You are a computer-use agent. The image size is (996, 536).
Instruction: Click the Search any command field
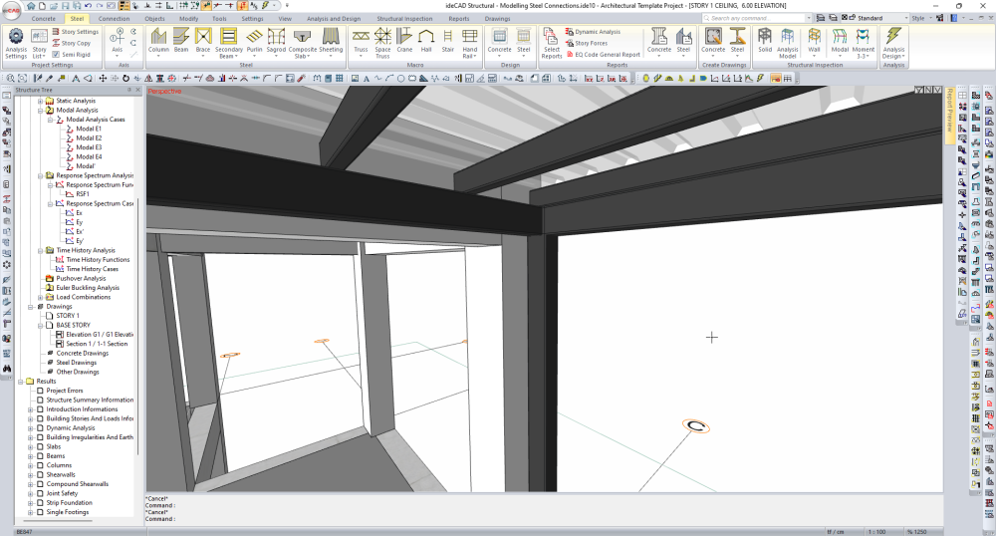767,18
